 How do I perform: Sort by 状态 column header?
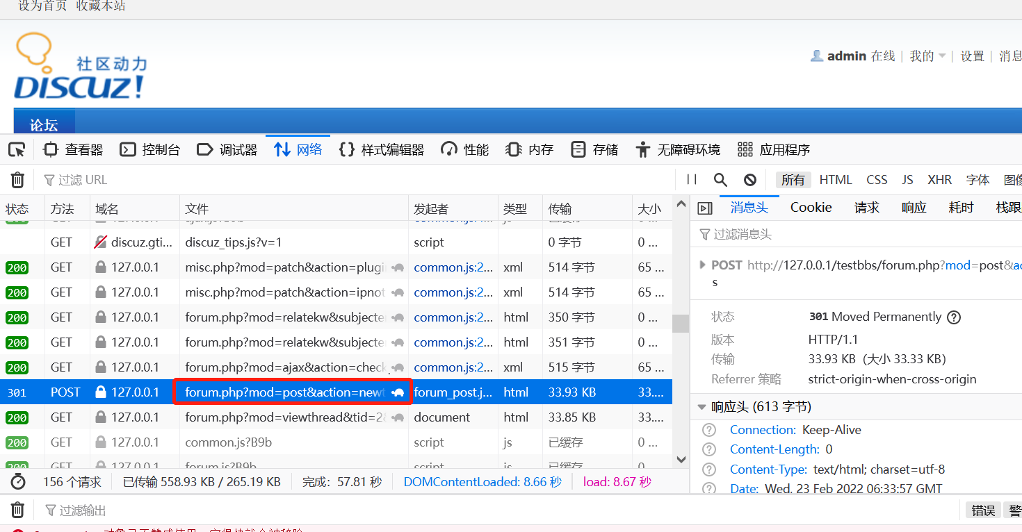point(22,208)
